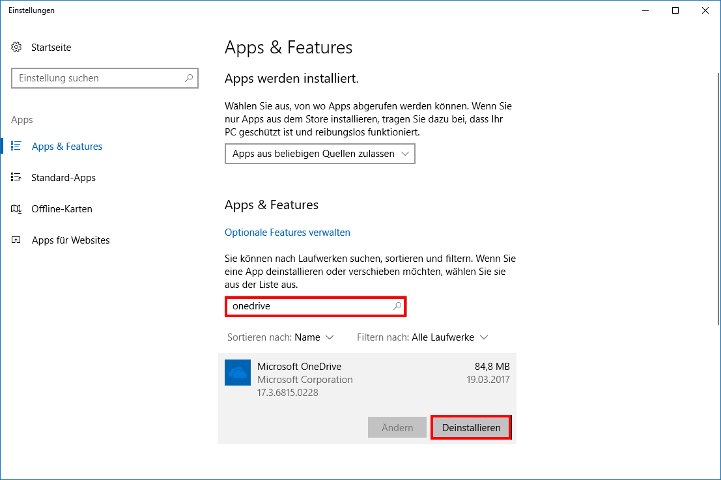The image size is (721, 480).
Task: Click the magnifier icon in onedrive search field
Action: coord(397,306)
